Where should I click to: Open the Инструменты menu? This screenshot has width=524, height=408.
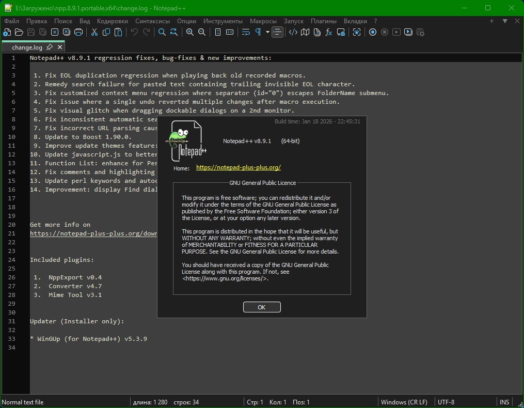point(223,21)
